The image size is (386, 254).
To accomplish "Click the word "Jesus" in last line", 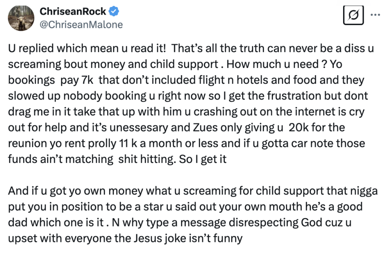I will pyautogui.click(x=148, y=238).
